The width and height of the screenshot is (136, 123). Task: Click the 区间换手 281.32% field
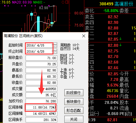click(x=41, y=120)
